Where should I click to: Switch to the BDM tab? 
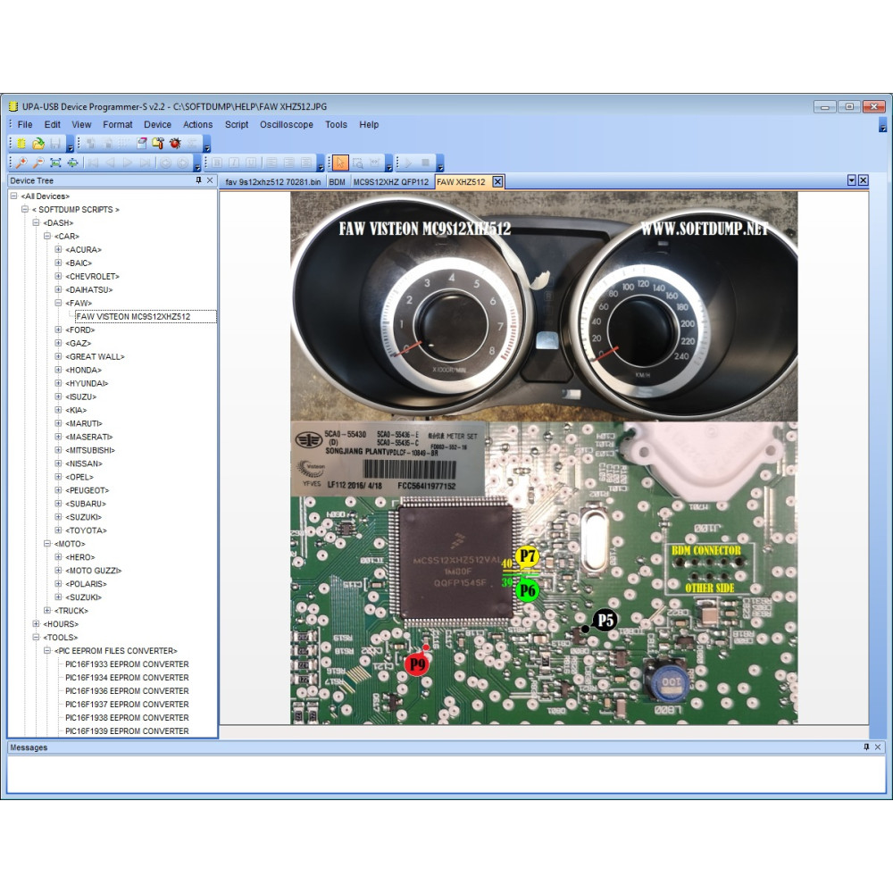click(x=338, y=182)
